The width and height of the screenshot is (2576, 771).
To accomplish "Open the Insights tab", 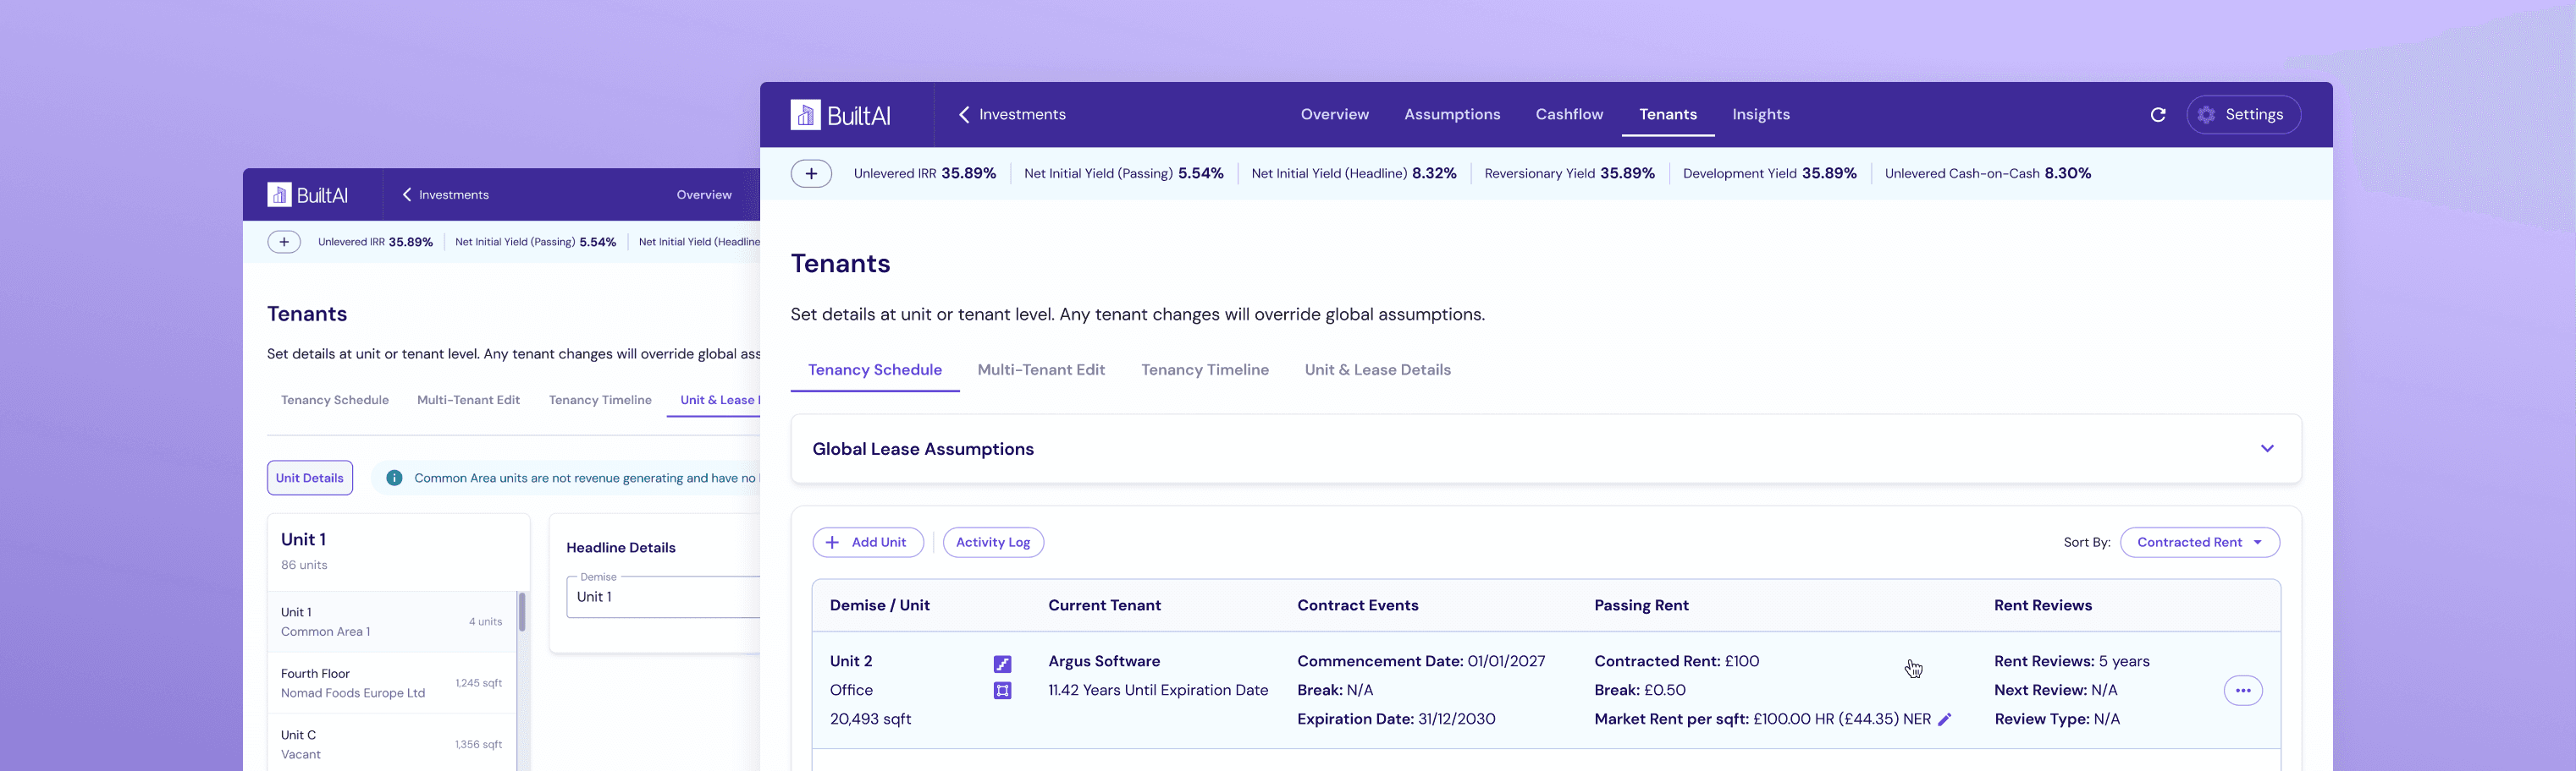I will point(1761,115).
